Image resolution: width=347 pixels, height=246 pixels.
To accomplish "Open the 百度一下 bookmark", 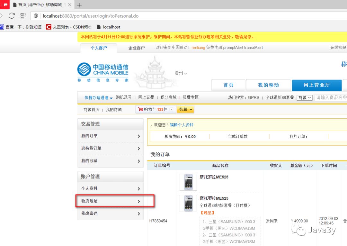I will (21, 27).
